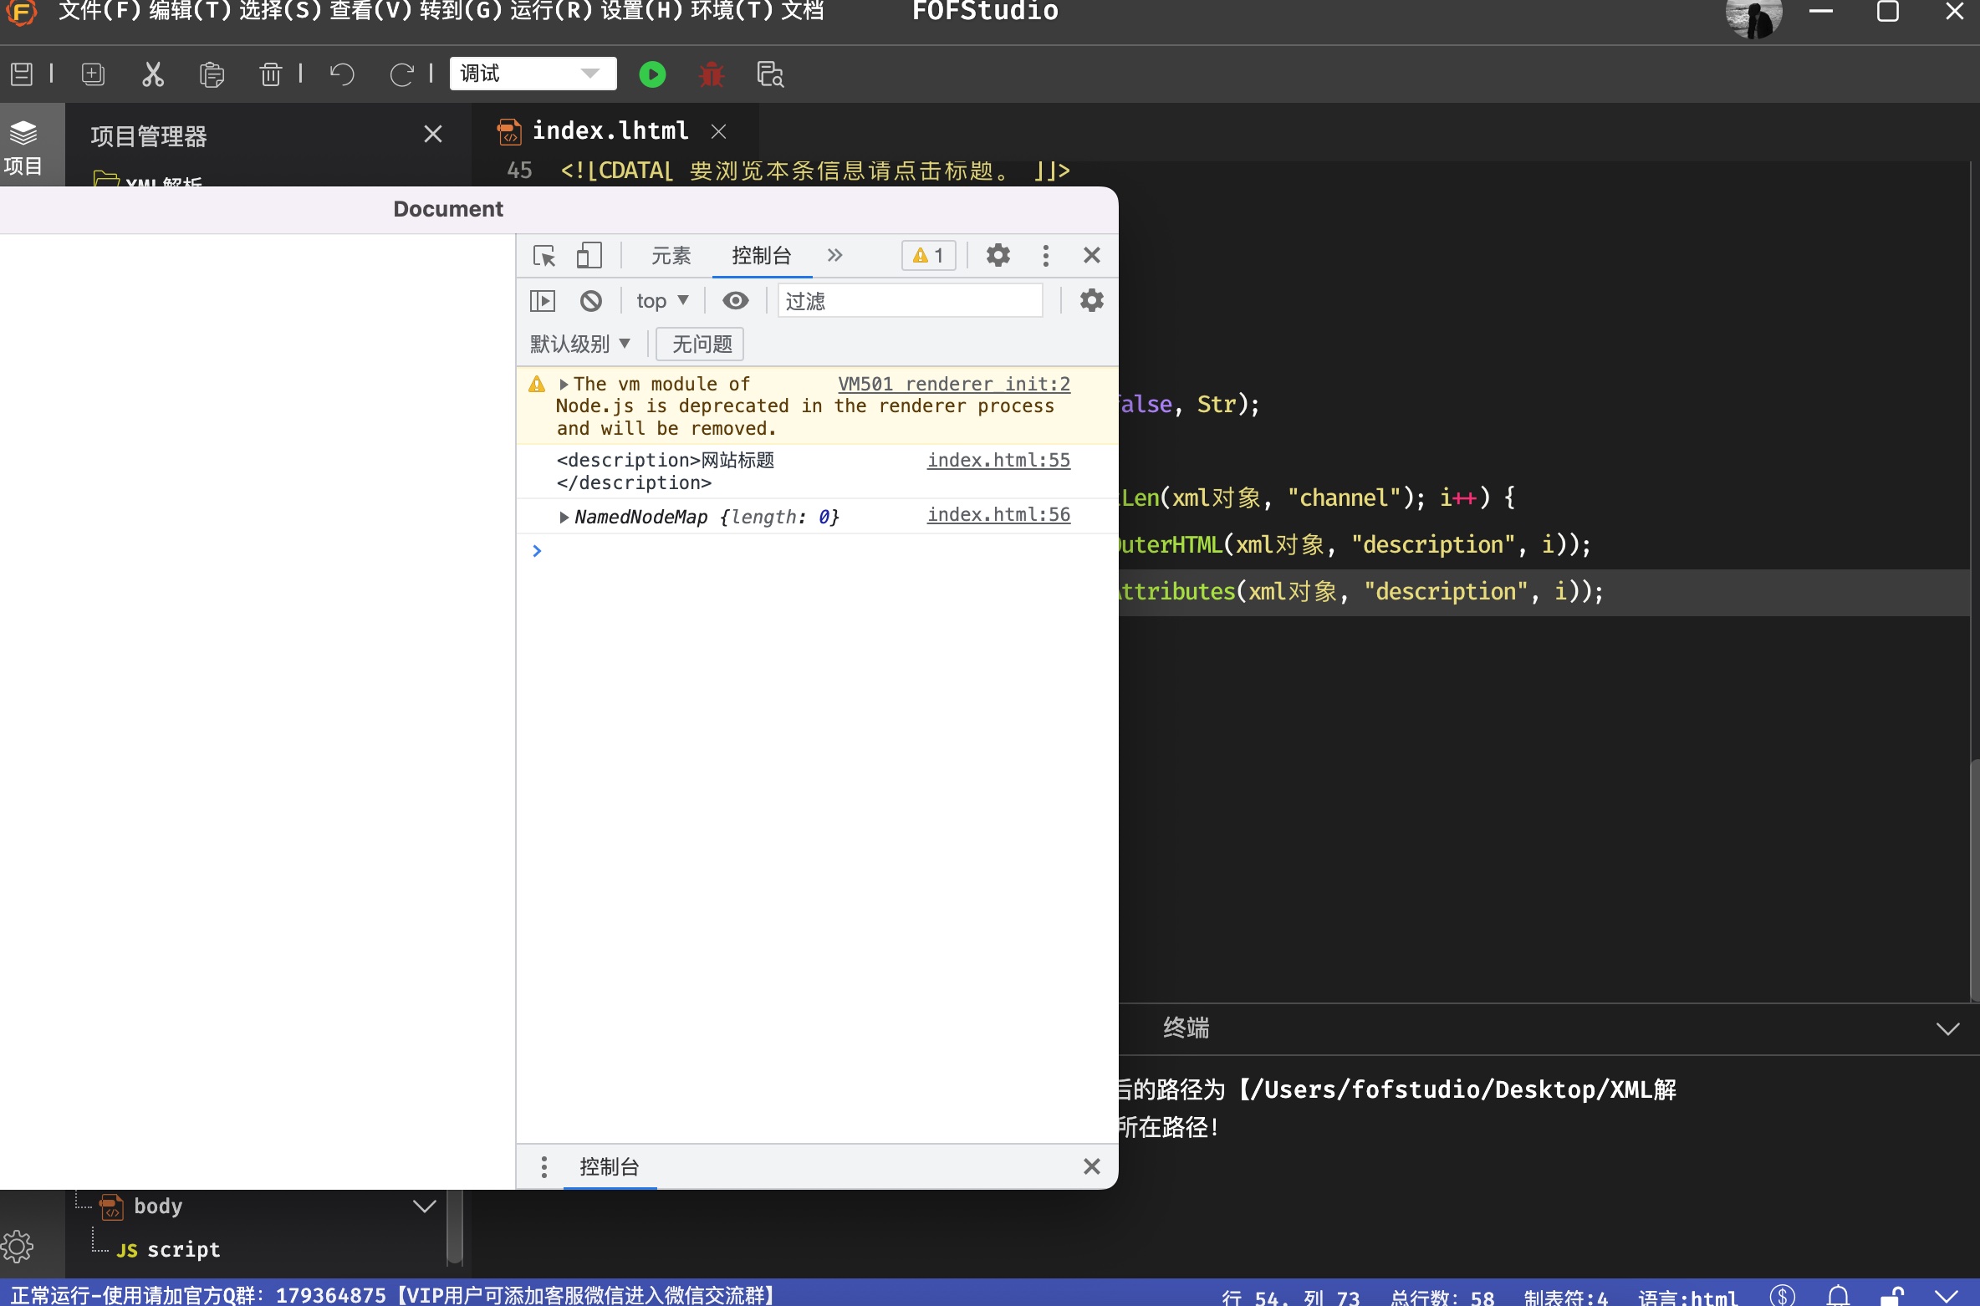Open the find-in-files search icon
Screen dimensions: 1980x1306
770,74
